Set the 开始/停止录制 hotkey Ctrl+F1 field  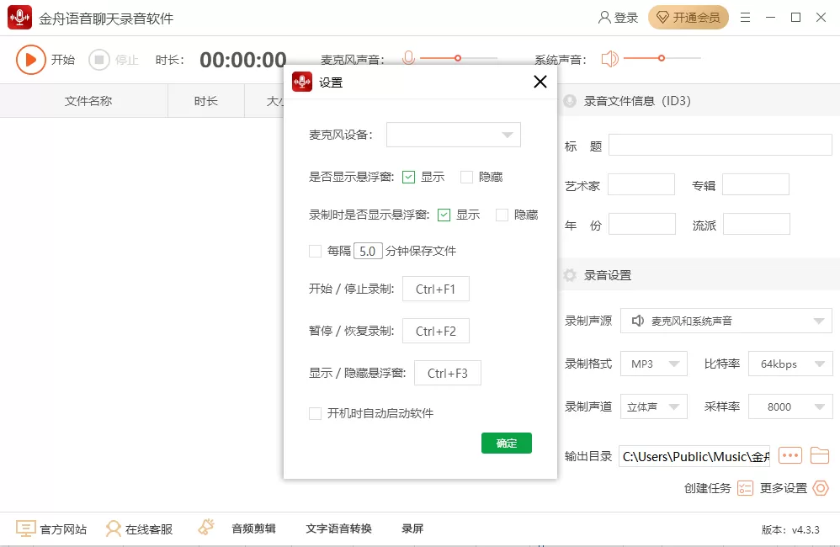click(435, 289)
